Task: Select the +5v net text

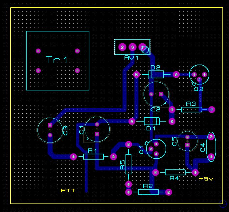Action: click(206, 179)
